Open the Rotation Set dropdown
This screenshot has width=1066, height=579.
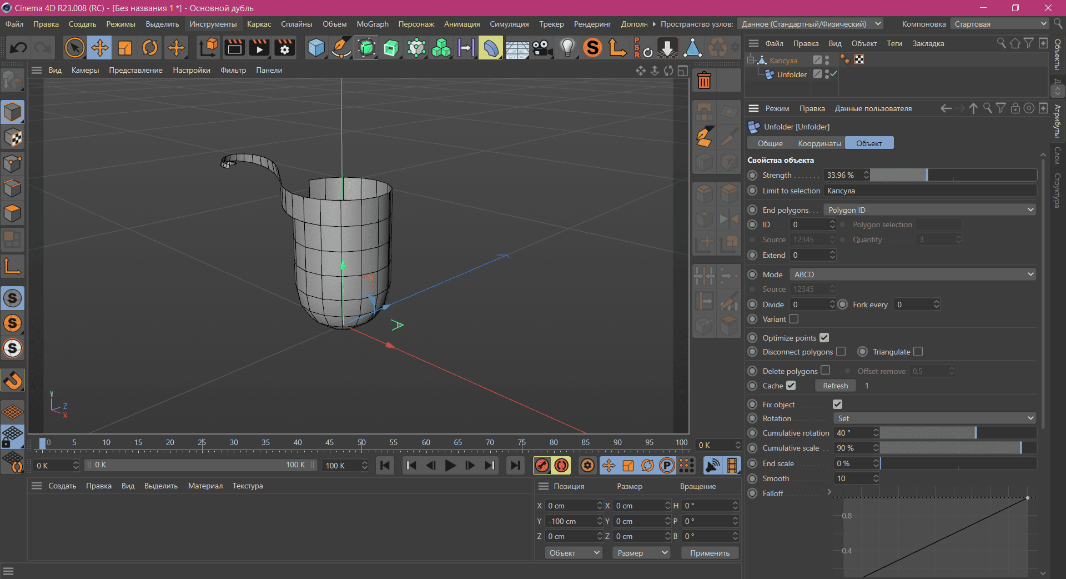935,418
